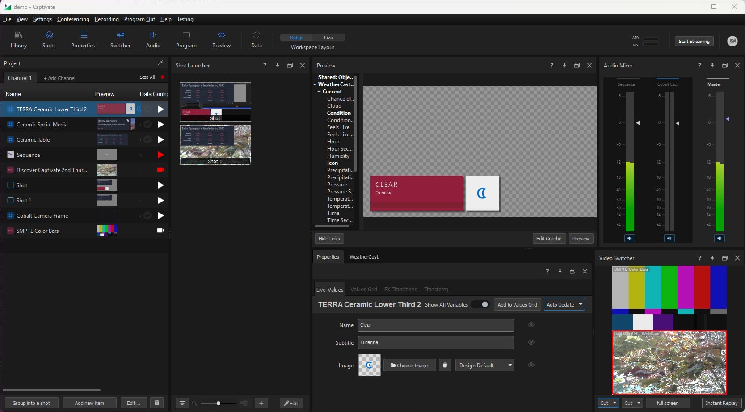745x412 pixels.
Task: Open the Audio toolbar icon
Action: point(153,40)
